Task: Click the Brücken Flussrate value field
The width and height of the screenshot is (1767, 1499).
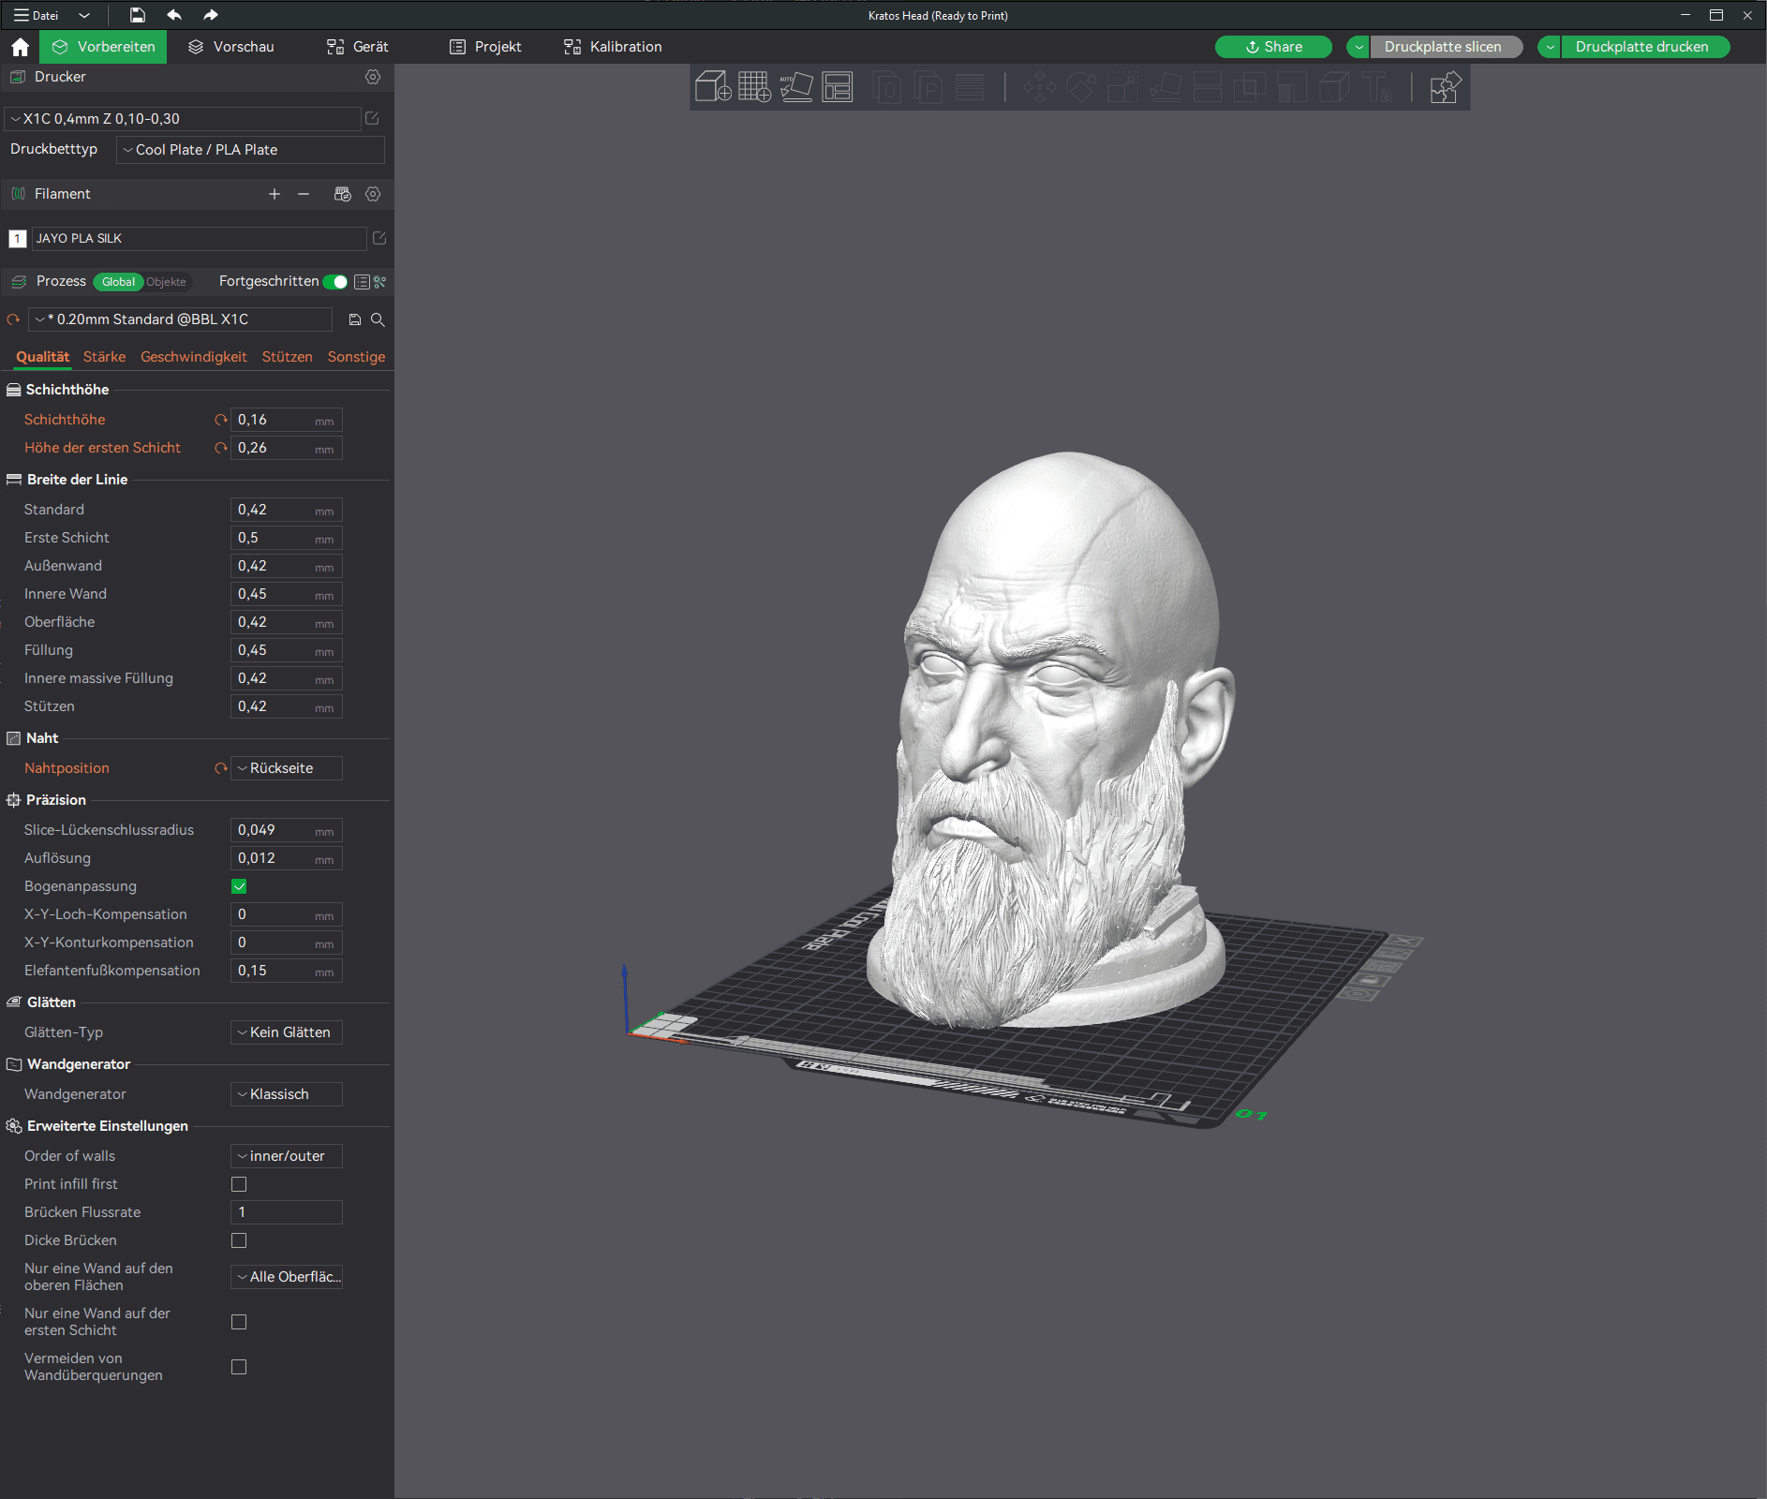Action: click(x=287, y=1212)
